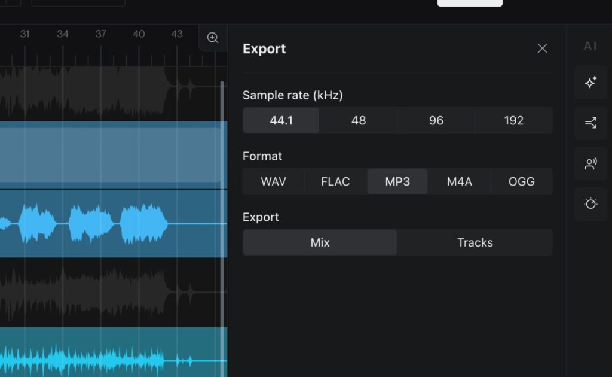Open the AI sparkles enhance tool
The height and width of the screenshot is (377, 612).
[x=590, y=83]
